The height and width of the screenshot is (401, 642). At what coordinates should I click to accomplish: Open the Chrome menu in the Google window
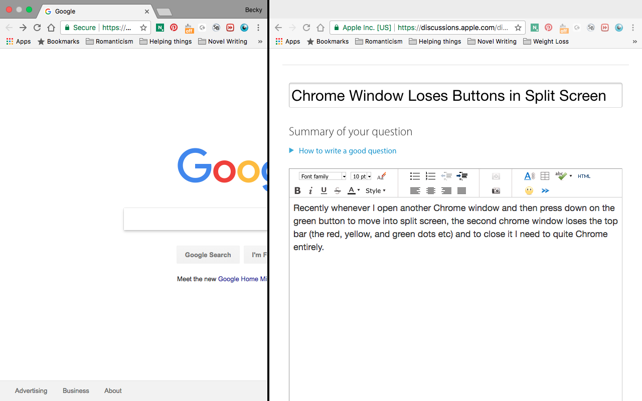click(x=258, y=28)
